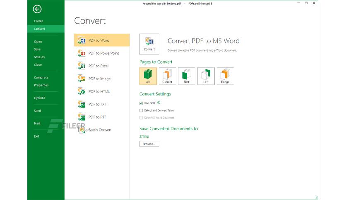The width and height of the screenshot is (346, 200).
Task: Open Properties in the sidebar
Action: point(46,85)
